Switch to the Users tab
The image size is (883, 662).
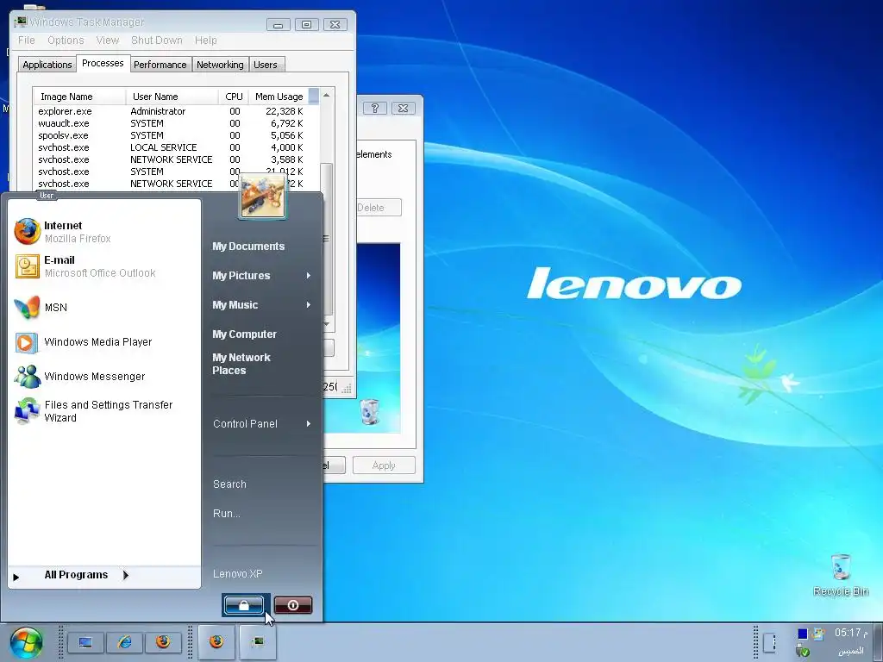(x=266, y=64)
